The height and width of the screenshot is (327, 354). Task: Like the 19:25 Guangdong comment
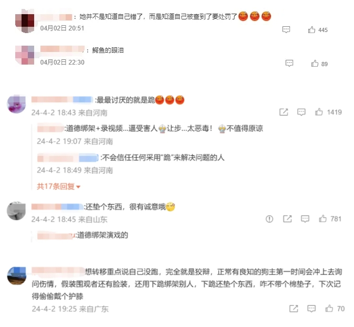pyautogui.click(x=329, y=309)
